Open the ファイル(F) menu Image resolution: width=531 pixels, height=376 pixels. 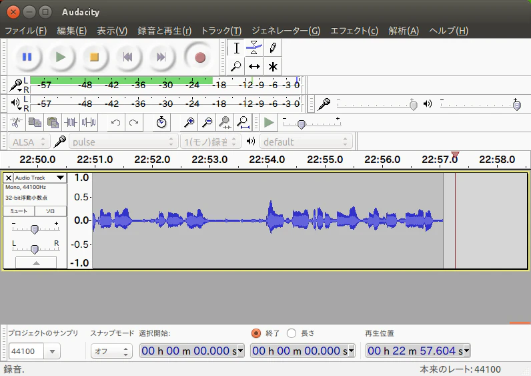[x=26, y=31]
